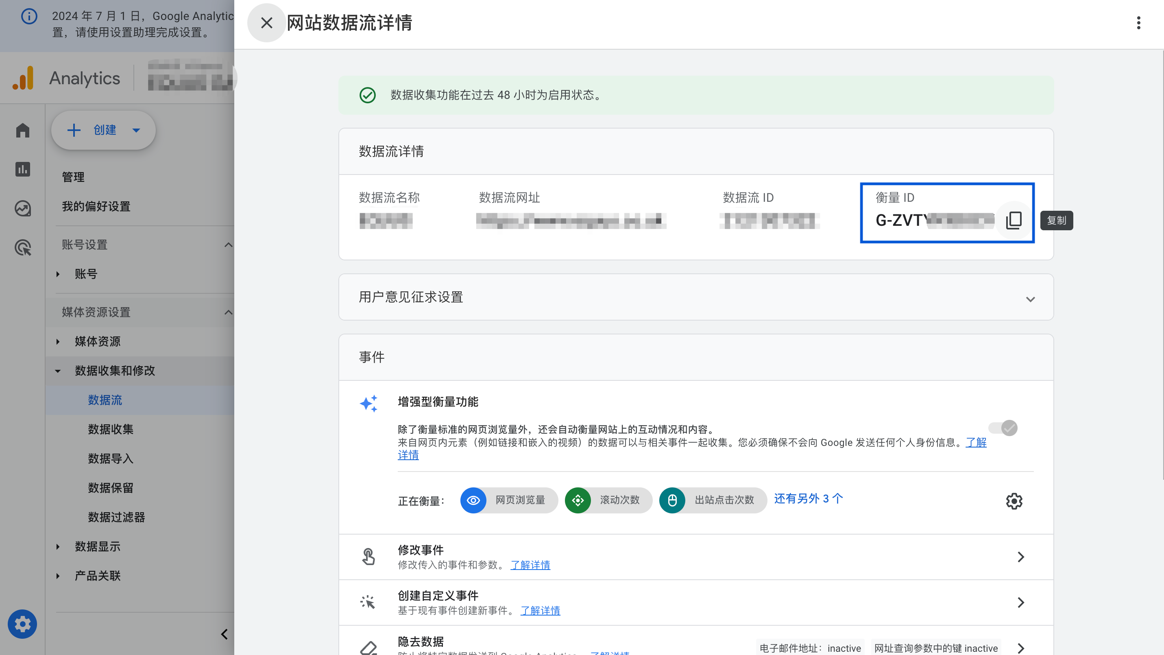Viewport: 1164px width, 655px height.
Task: Open 了解详情 link in enhanced measurement description
Action: [976, 442]
